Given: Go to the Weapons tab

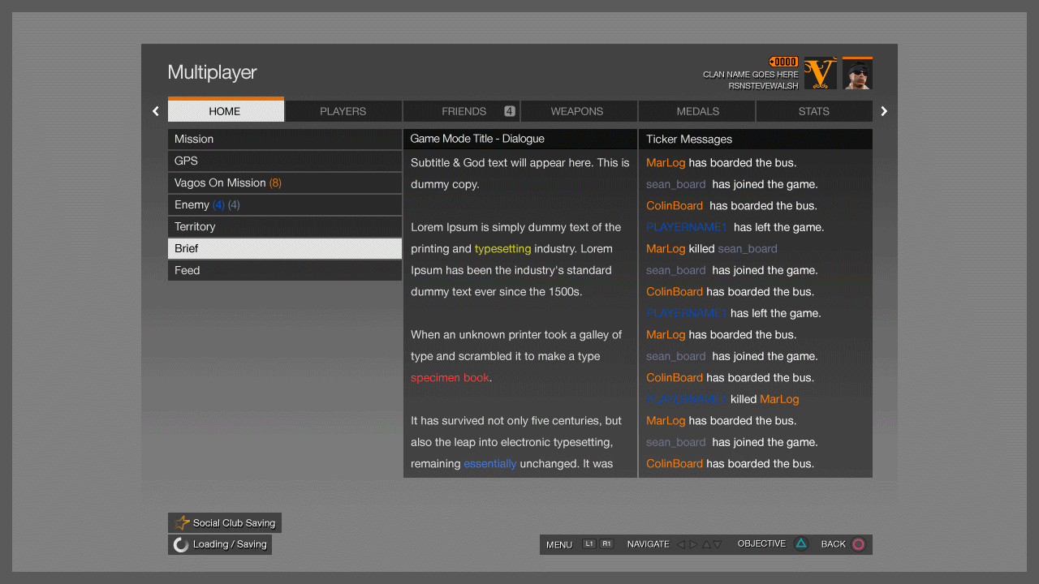Looking at the screenshot, I should (x=577, y=111).
